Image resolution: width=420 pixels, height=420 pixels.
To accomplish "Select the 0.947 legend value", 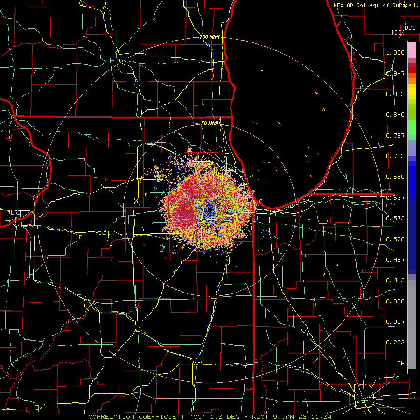I will [x=395, y=73].
